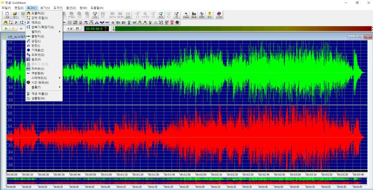Screen dimensions: 373x190
Task: Expand the 볼륨(T) submenu
Action: click(x=44, y=87)
